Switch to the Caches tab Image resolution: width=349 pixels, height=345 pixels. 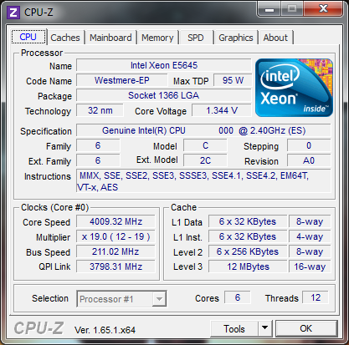(x=65, y=38)
